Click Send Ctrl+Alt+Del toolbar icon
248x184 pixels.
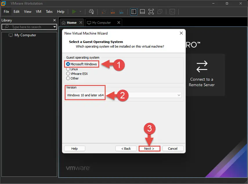point(91,12)
